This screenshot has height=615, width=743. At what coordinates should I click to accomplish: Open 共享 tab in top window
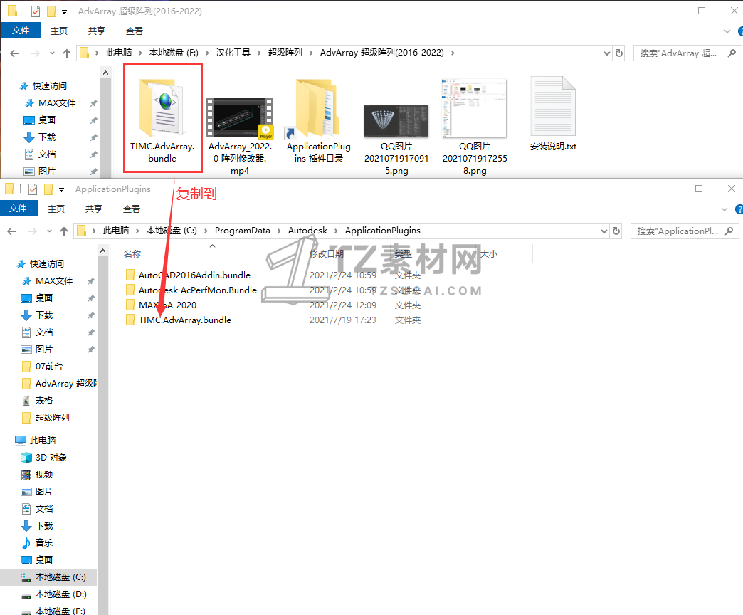pos(97,31)
